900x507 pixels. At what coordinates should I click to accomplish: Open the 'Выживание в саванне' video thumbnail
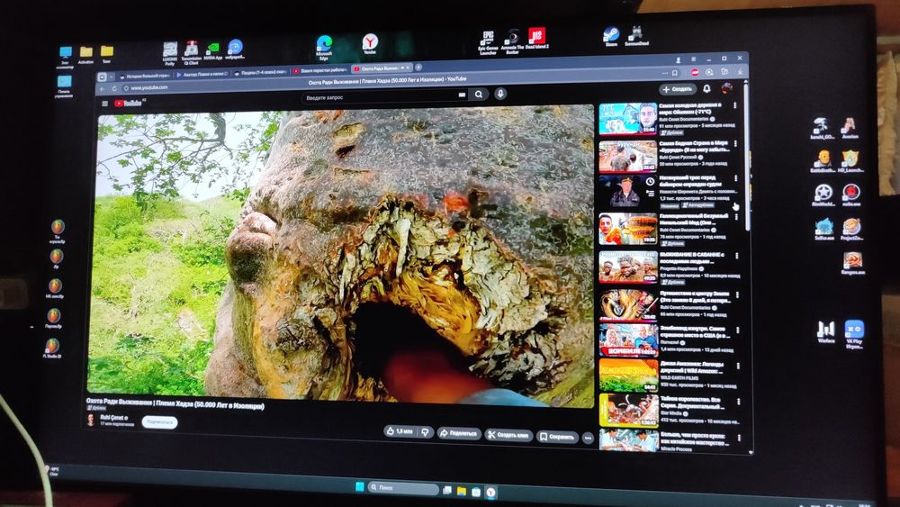click(628, 267)
